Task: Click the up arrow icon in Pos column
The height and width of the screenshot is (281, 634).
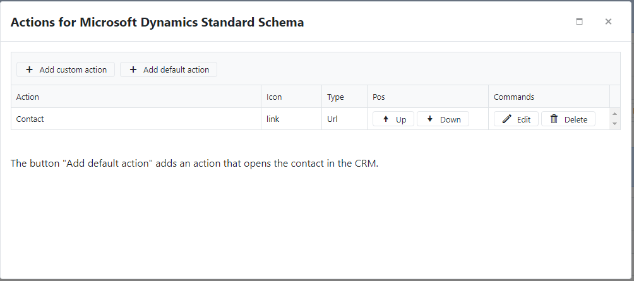Action: click(x=386, y=119)
